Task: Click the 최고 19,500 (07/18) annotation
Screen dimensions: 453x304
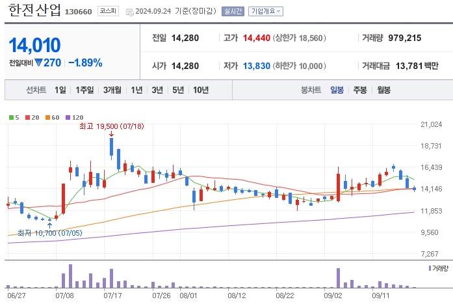Action: point(112,126)
